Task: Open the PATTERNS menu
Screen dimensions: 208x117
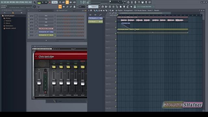Action: click(x=12, y=2)
